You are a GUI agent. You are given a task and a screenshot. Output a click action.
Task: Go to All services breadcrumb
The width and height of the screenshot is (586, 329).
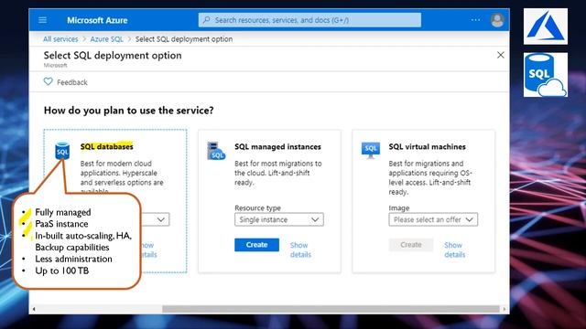pos(60,39)
